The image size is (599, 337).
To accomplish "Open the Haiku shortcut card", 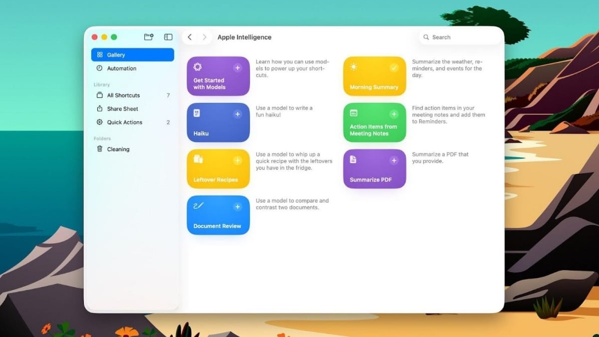I will (218, 122).
